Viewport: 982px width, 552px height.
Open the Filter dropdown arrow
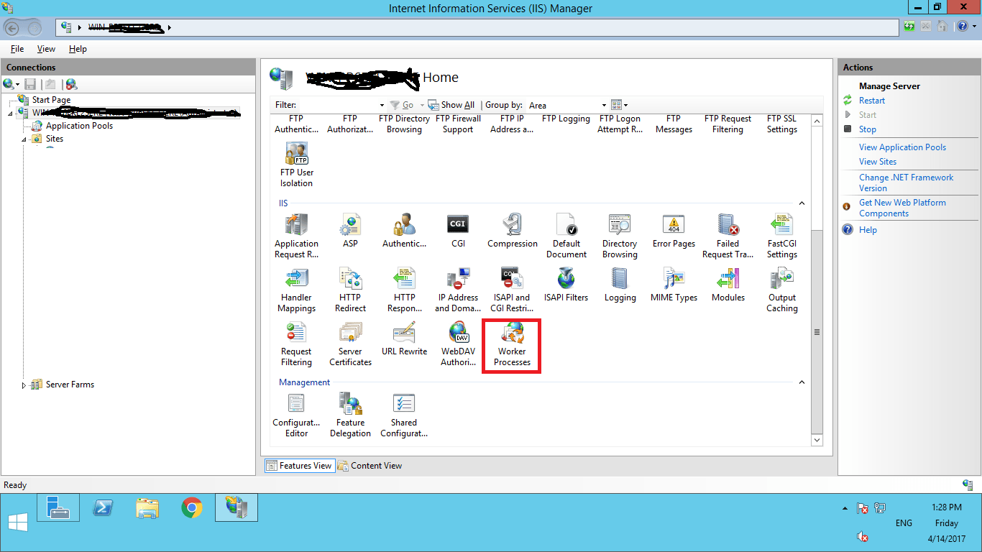pyautogui.click(x=382, y=105)
